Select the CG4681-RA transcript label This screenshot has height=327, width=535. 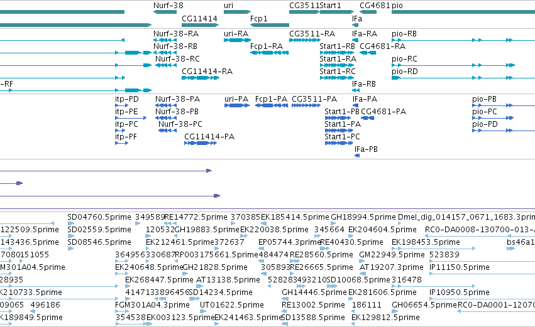pos(382,46)
